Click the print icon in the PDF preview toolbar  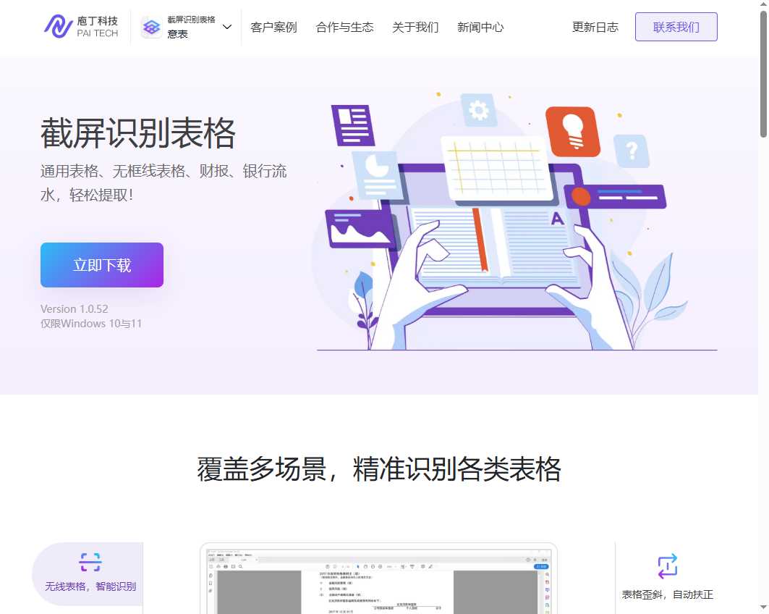[x=225, y=567]
